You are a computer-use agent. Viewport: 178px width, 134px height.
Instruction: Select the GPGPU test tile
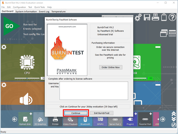(100, 121)
